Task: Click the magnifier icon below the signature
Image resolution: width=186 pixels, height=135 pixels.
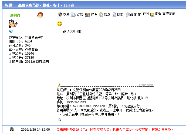Action: click(59, 119)
